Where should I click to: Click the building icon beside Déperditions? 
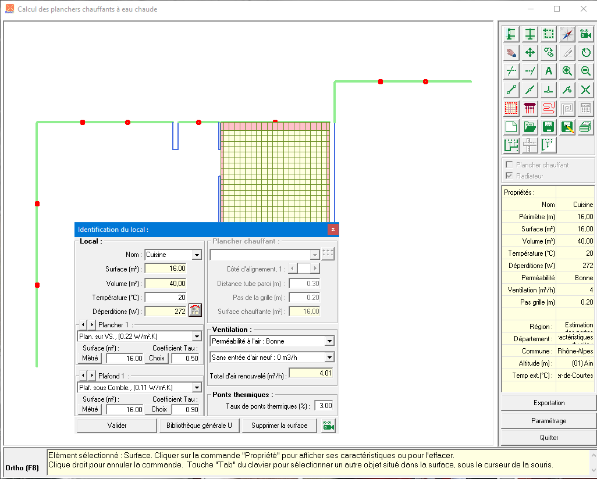195,311
